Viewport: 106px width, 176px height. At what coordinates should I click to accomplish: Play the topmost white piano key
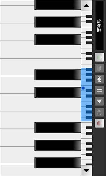pyautogui.click(x=17, y=3)
